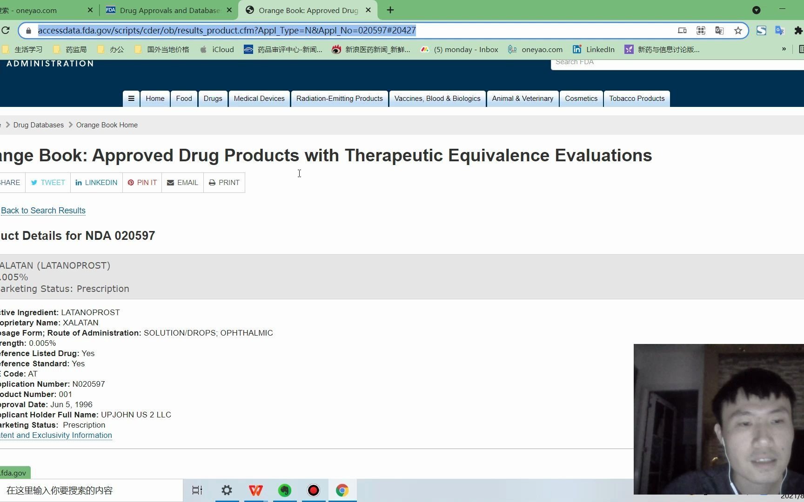The width and height of the screenshot is (804, 502).
Task: Close the Drug Approvals and Databases tab
Action: (229, 10)
